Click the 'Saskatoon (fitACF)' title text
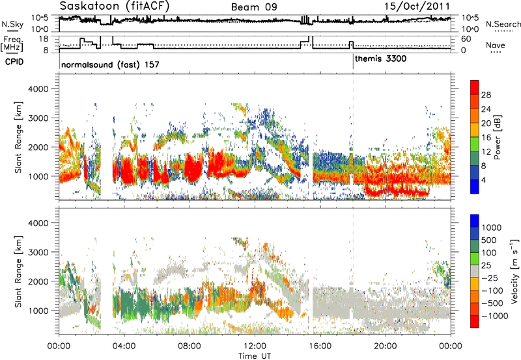 (115, 6)
